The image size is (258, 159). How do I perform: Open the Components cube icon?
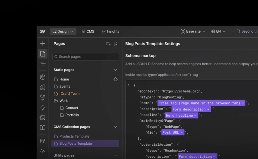coord(43,77)
